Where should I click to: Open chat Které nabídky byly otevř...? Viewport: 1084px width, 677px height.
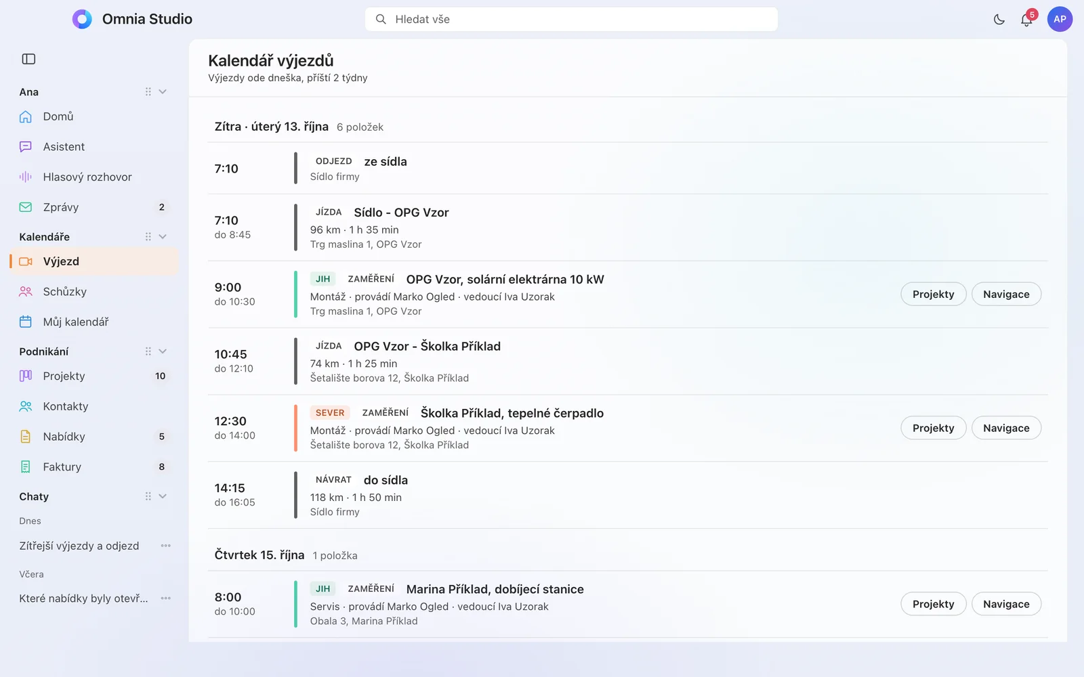tap(83, 598)
